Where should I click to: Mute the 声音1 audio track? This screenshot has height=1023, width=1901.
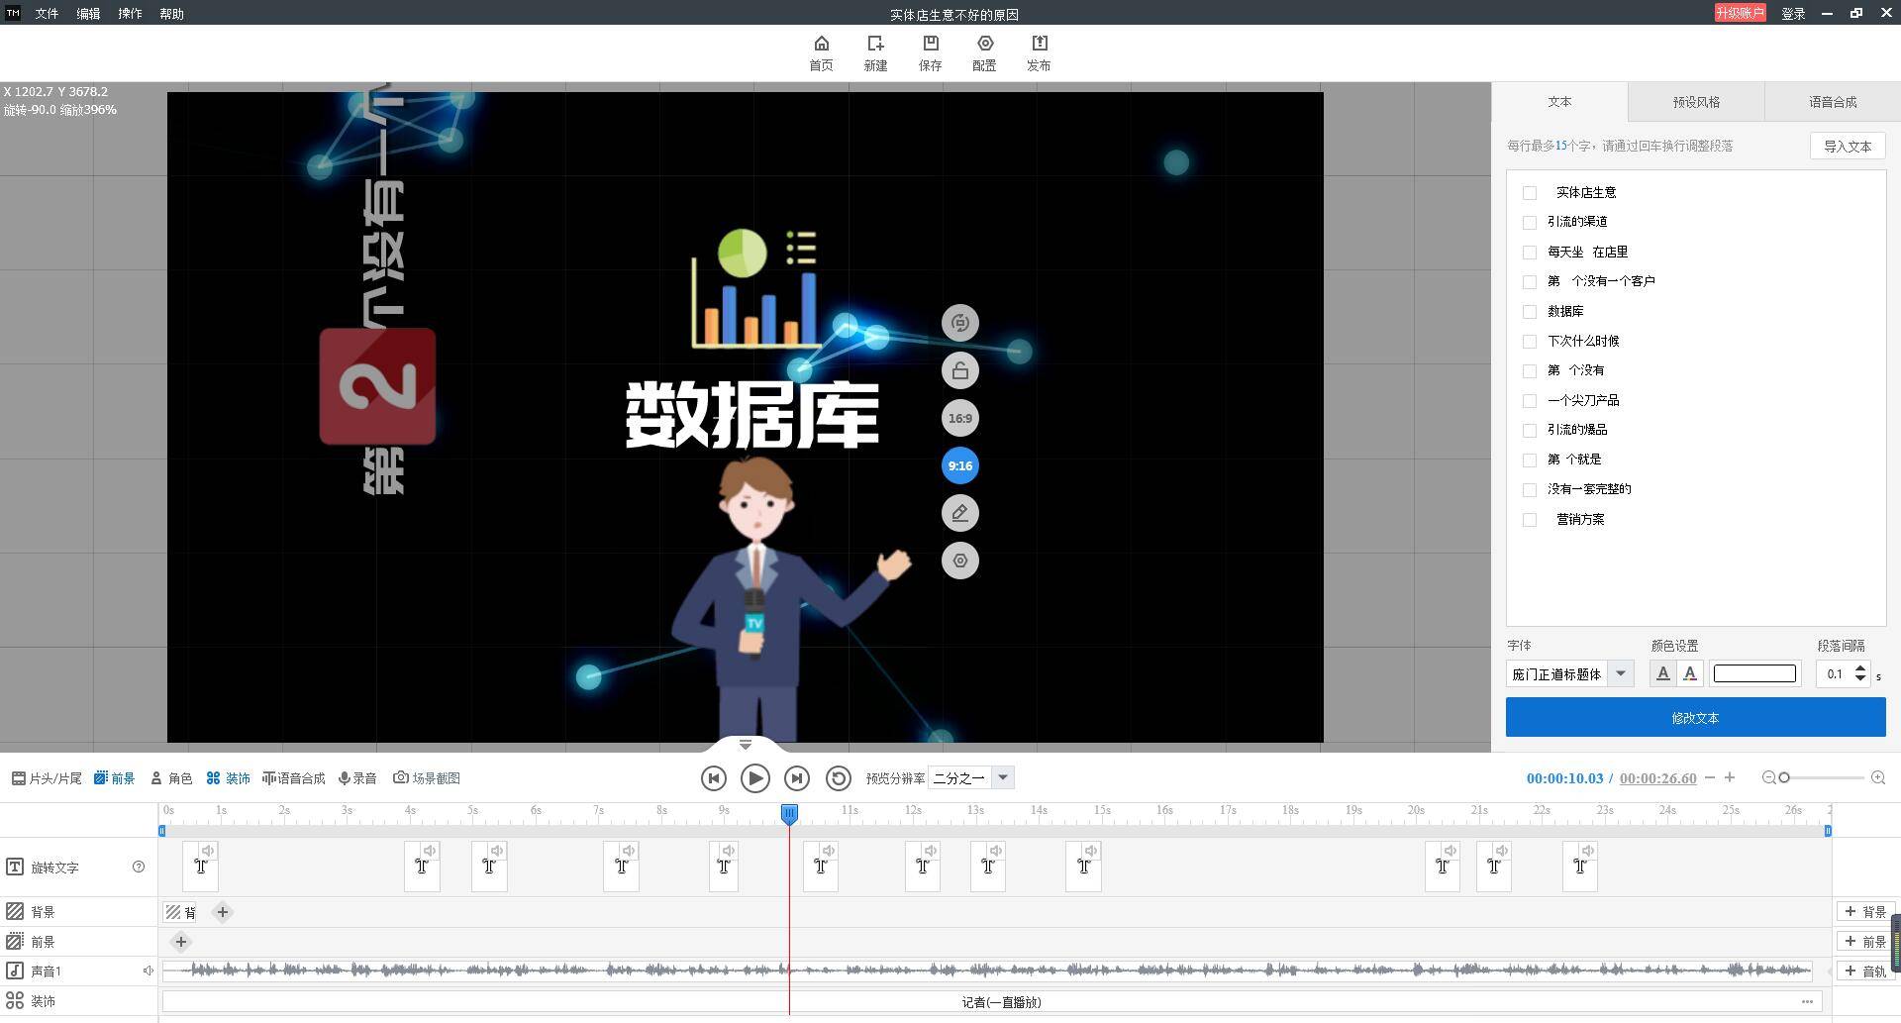pos(148,971)
